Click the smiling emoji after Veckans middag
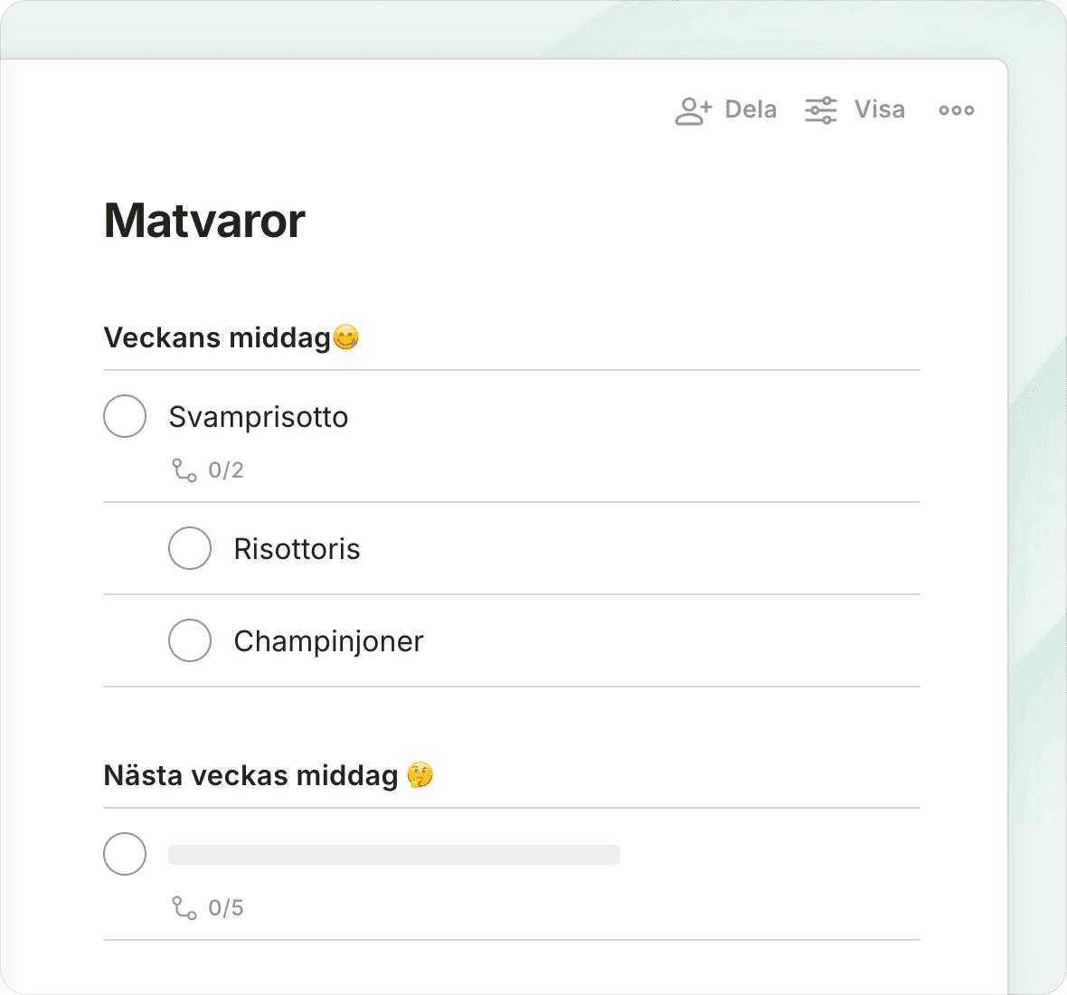The image size is (1067, 995). pyautogui.click(x=346, y=337)
